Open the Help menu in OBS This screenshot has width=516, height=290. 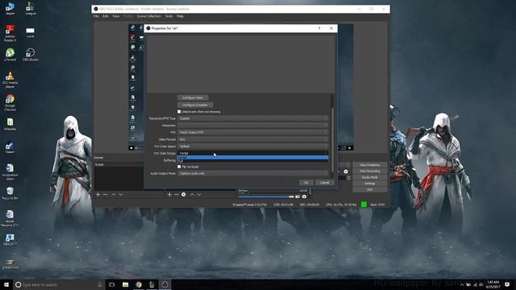pos(180,16)
